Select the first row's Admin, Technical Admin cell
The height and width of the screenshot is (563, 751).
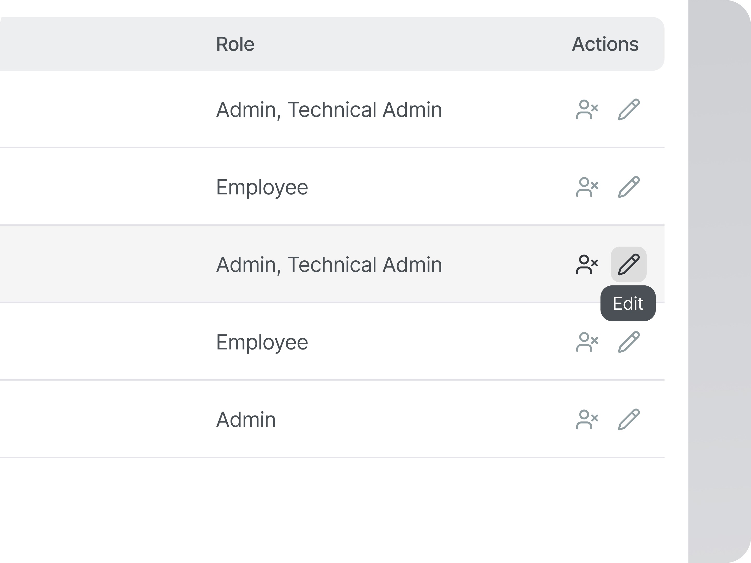[x=329, y=110]
